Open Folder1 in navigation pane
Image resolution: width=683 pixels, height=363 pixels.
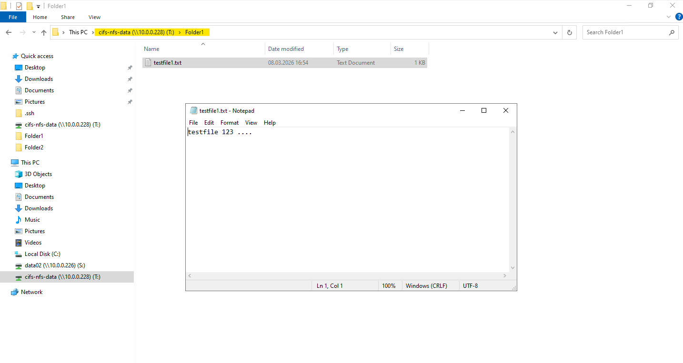[34, 136]
